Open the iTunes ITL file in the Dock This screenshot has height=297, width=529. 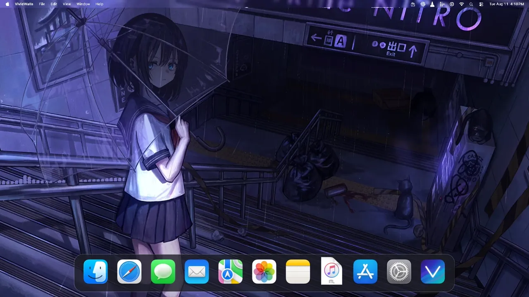tap(331, 271)
